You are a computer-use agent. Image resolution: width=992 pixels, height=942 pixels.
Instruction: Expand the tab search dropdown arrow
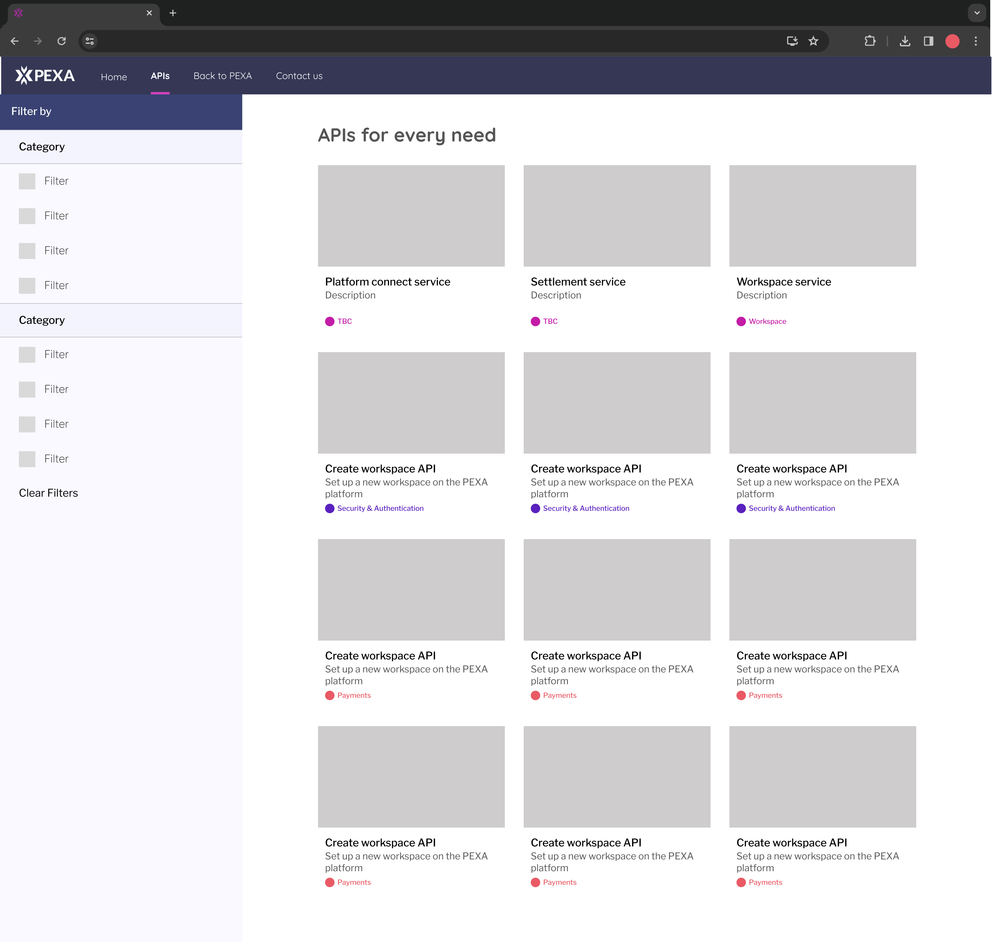tap(976, 13)
